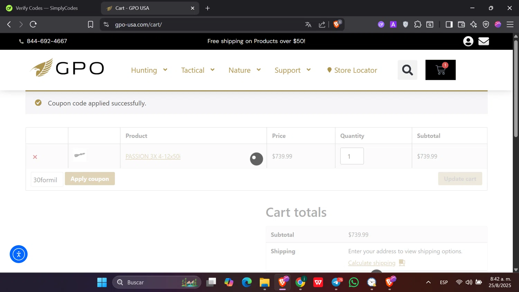Open the ESP language indicator
The height and width of the screenshot is (292, 519).
tap(444, 282)
